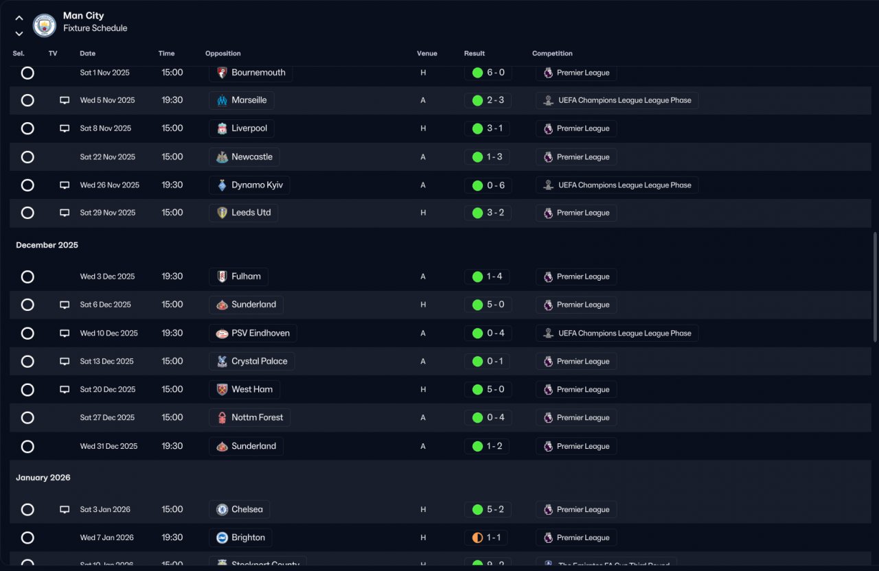This screenshot has height=571, width=879.
Task: Click the orange draw indicator for Brighton
Action: (477, 538)
